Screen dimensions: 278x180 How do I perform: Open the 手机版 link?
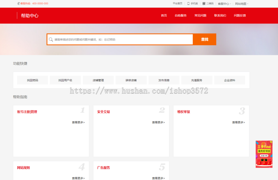point(194,3)
